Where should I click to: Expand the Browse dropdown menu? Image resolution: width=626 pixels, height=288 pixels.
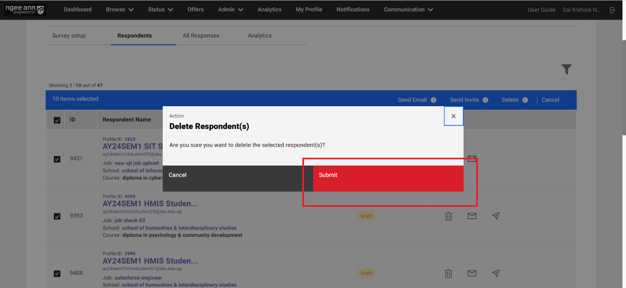point(119,10)
